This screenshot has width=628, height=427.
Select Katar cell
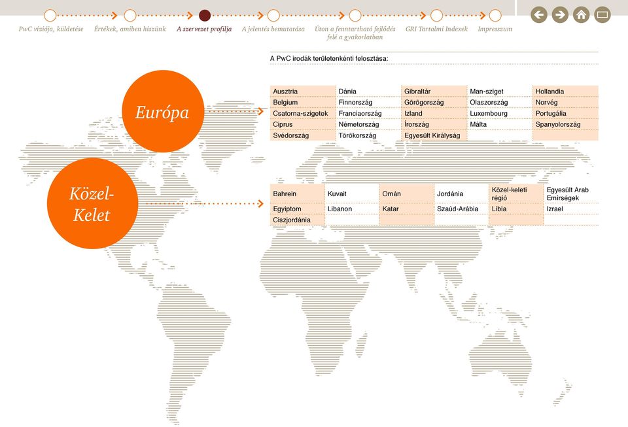pos(406,209)
